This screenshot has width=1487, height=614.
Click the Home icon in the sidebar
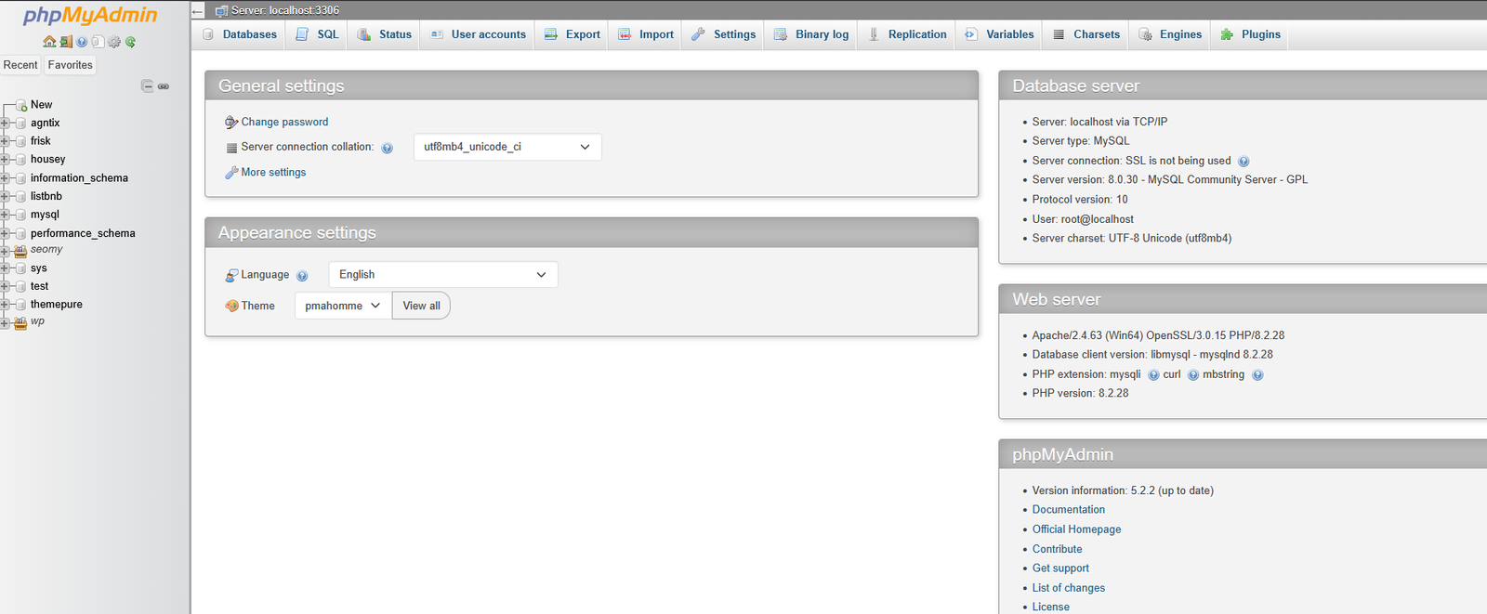49,42
